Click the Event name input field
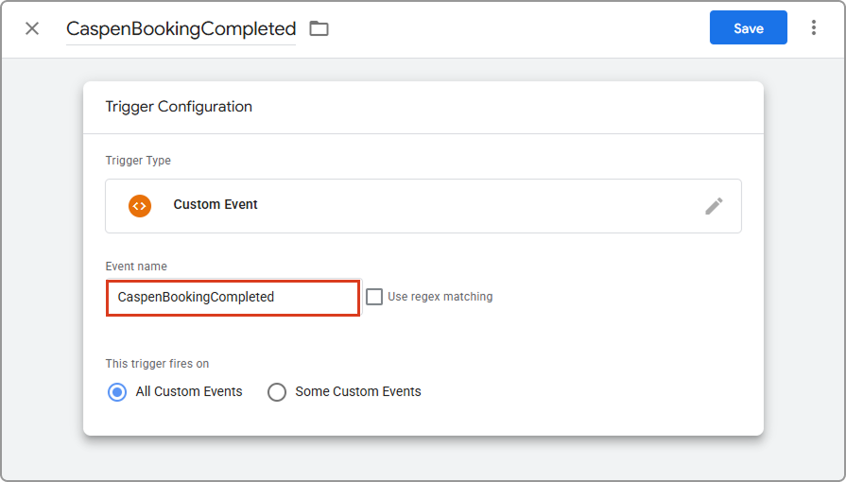 click(233, 297)
